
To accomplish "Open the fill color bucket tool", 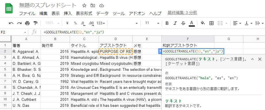I will click(x=203, y=23).
